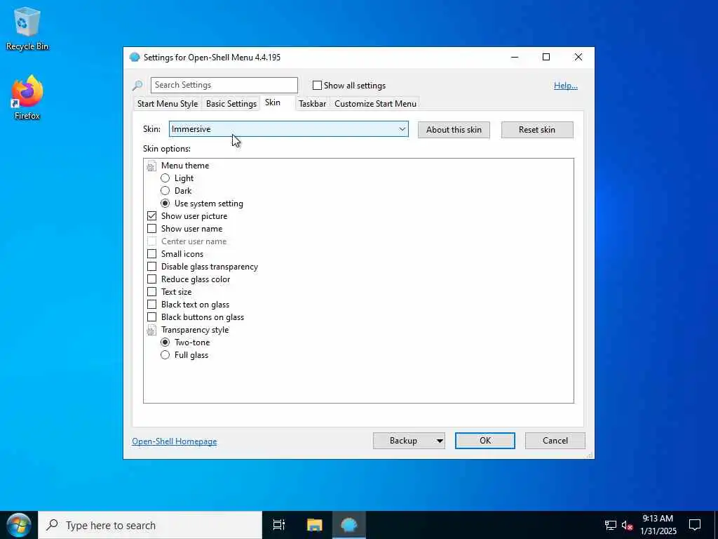Minimize the Open-Shell settings window

point(515,58)
